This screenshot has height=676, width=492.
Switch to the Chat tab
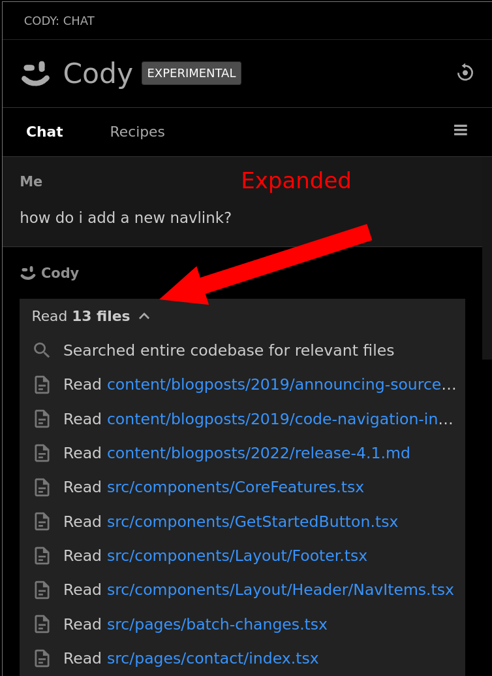(x=45, y=131)
